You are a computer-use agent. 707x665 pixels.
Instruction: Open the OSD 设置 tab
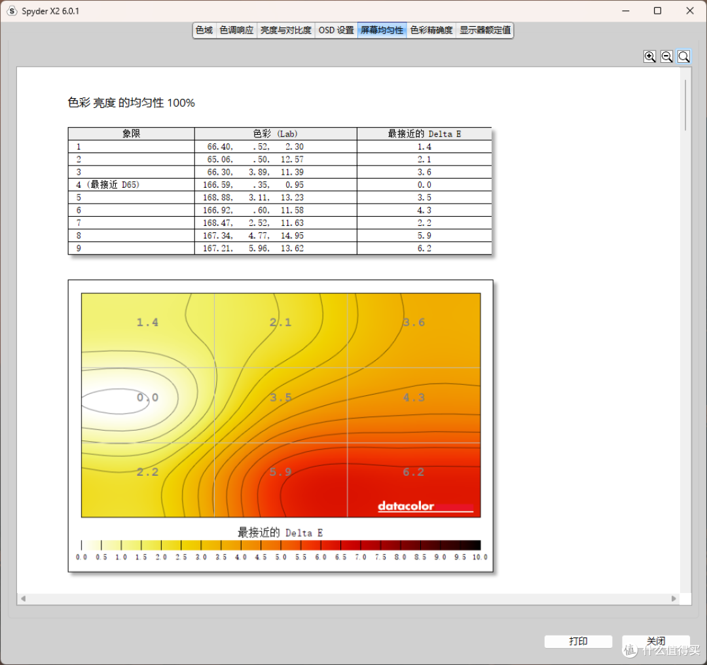336,30
